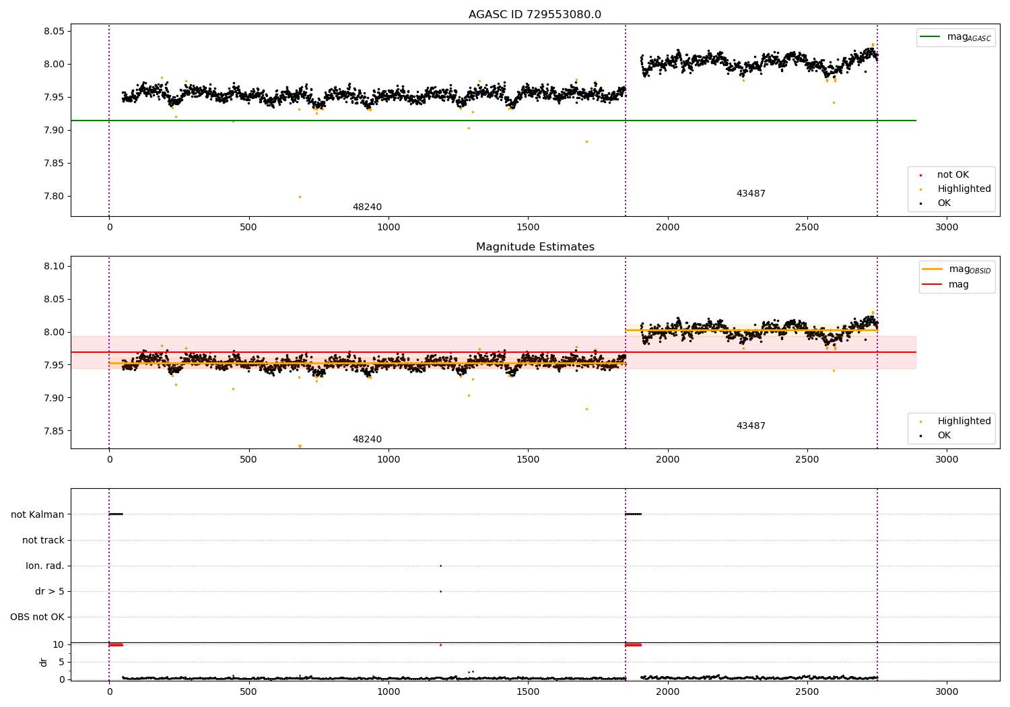Viewport: 1010px width, 707px height.
Task: Click the 7.80 tick label on top plot
Action: pos(54,197)
